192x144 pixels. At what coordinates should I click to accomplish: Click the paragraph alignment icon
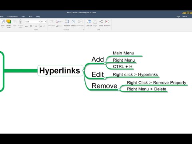tap(31, 26)
